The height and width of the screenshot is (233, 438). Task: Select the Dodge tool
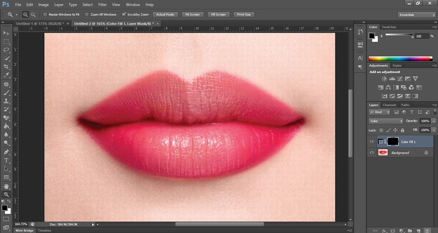pos(6,143)
